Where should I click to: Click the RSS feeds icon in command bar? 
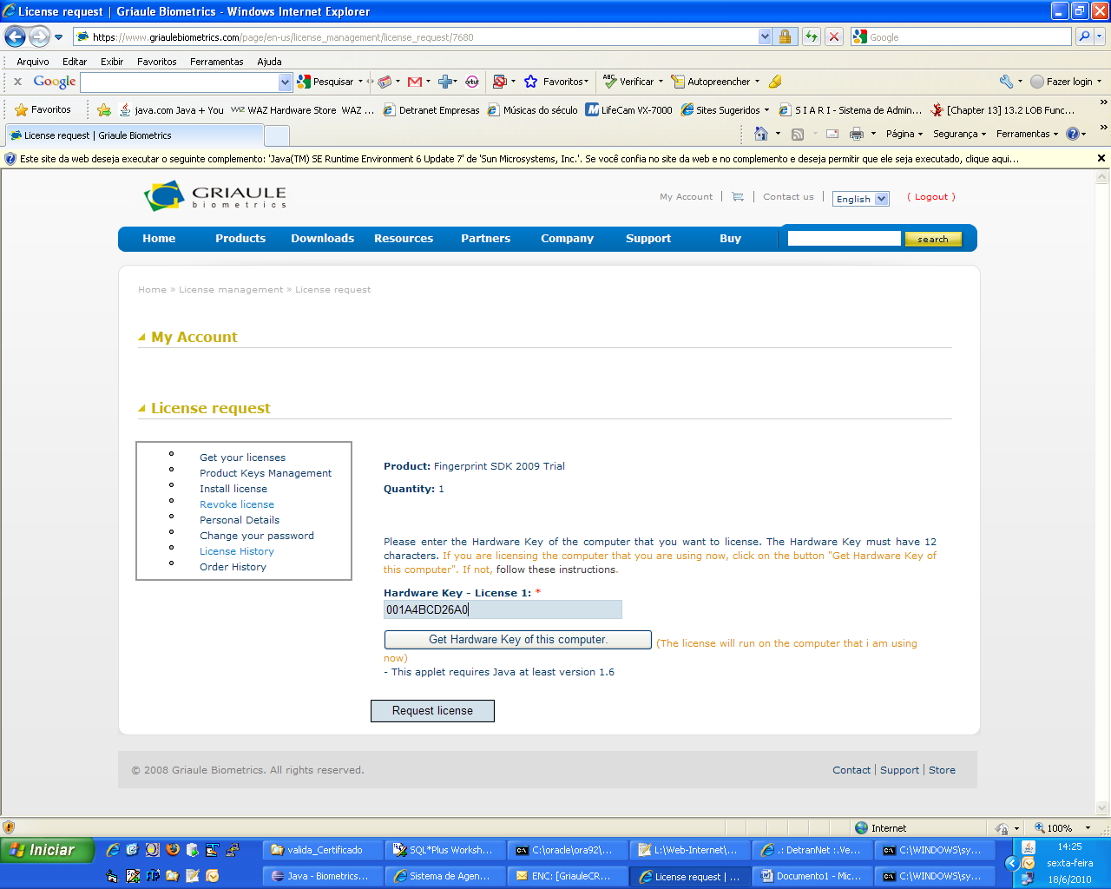tap(798, 134)
